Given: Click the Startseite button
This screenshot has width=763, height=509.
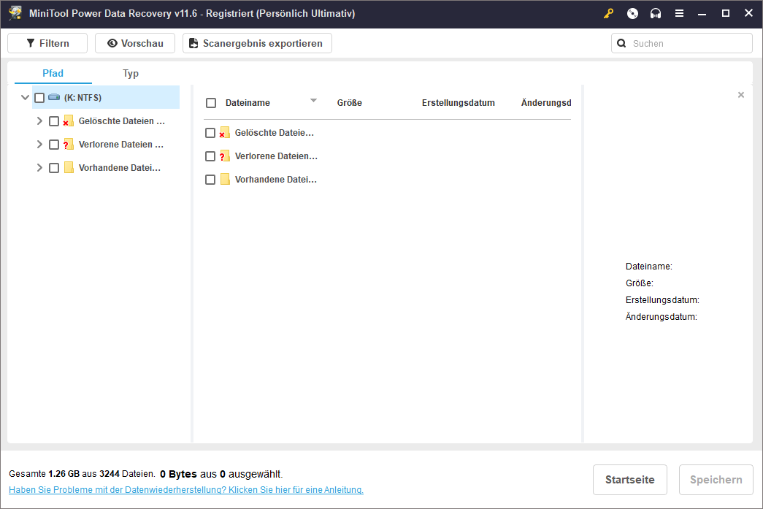Looking at the screenshot, I should (629, 480).
